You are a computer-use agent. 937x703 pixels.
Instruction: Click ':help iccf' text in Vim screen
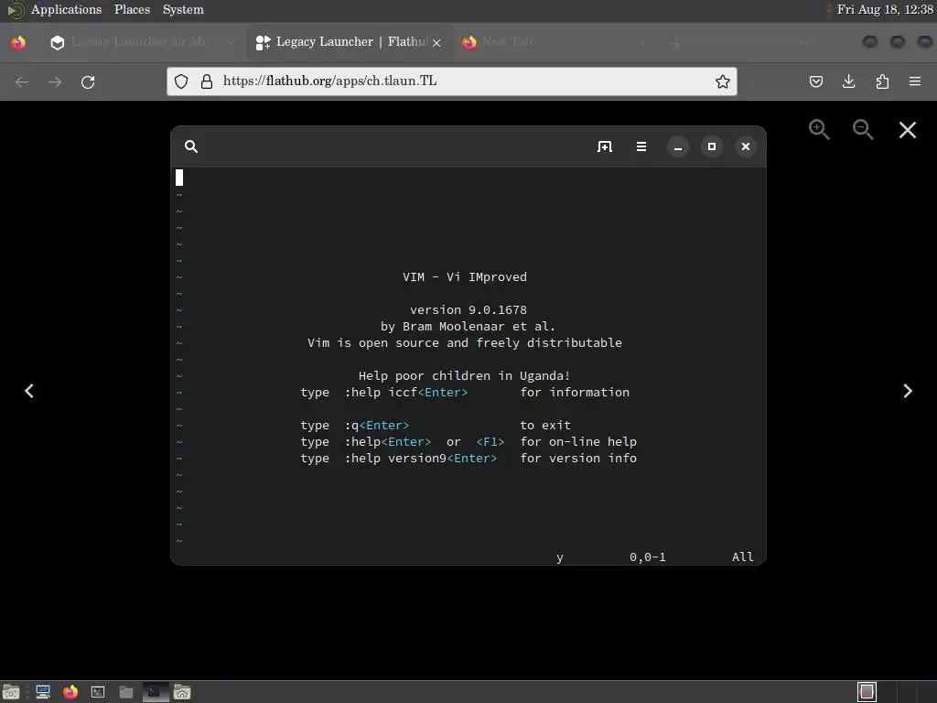[x=381, y=393]
